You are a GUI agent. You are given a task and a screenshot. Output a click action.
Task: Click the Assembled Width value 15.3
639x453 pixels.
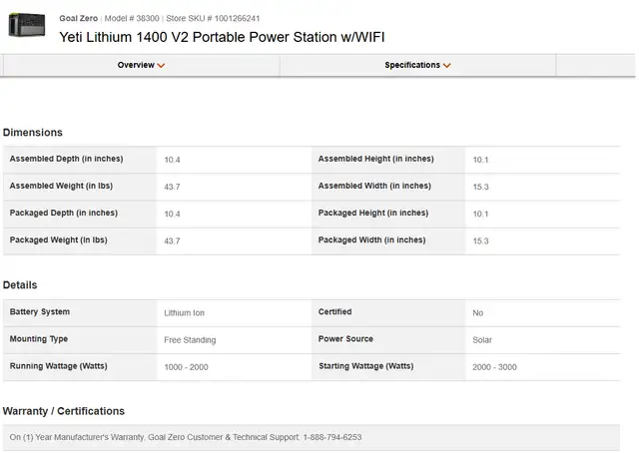[480, 187]
